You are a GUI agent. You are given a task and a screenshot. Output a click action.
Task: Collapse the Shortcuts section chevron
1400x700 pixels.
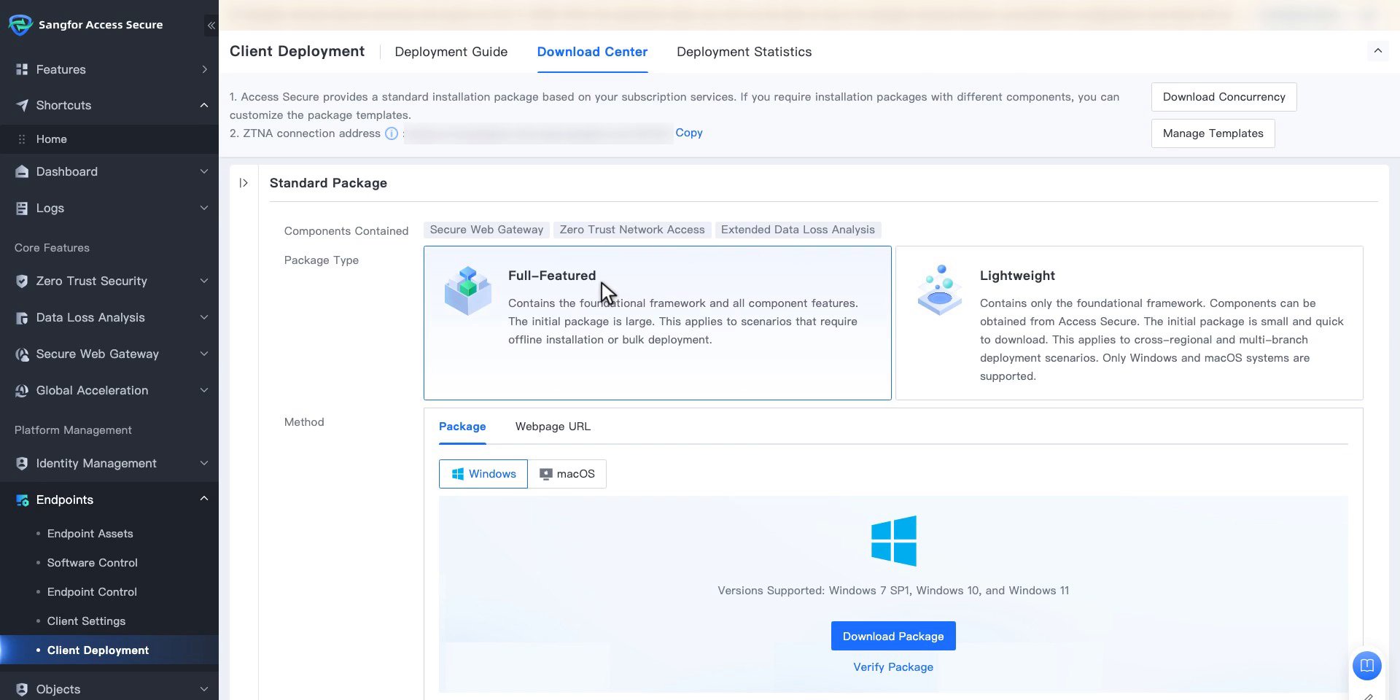204,105
